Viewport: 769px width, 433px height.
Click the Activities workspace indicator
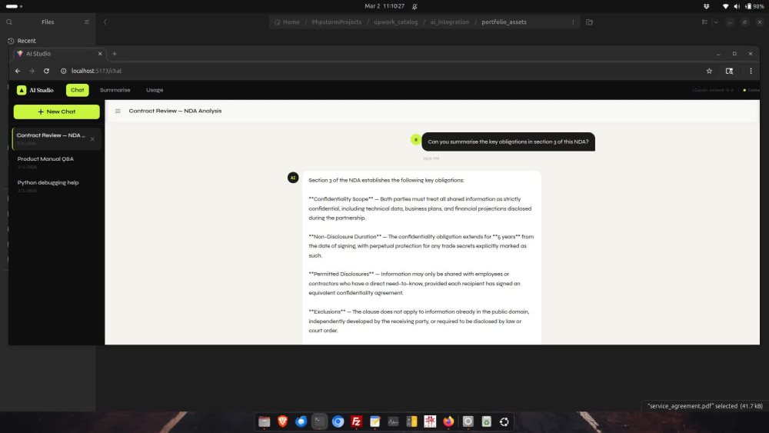(14, 6)
